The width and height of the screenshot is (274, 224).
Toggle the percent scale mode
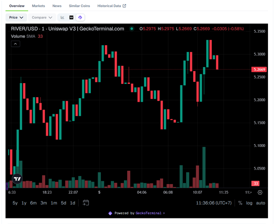coord(240,203)
